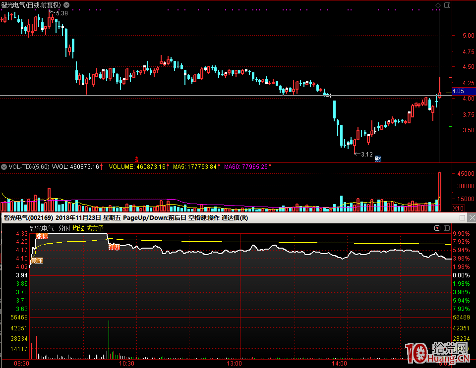The image size is (476, 368).
Task: Expand the VOL-TDX indicator dropdown arrow
Action: [4, 167]
